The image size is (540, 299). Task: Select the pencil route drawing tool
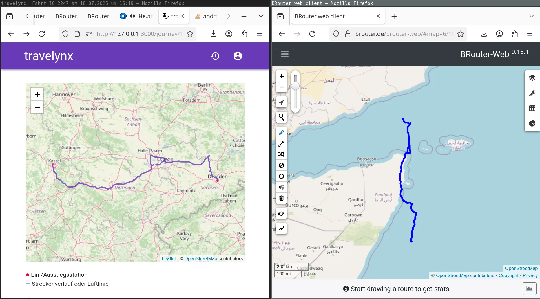tap(281, 132)
